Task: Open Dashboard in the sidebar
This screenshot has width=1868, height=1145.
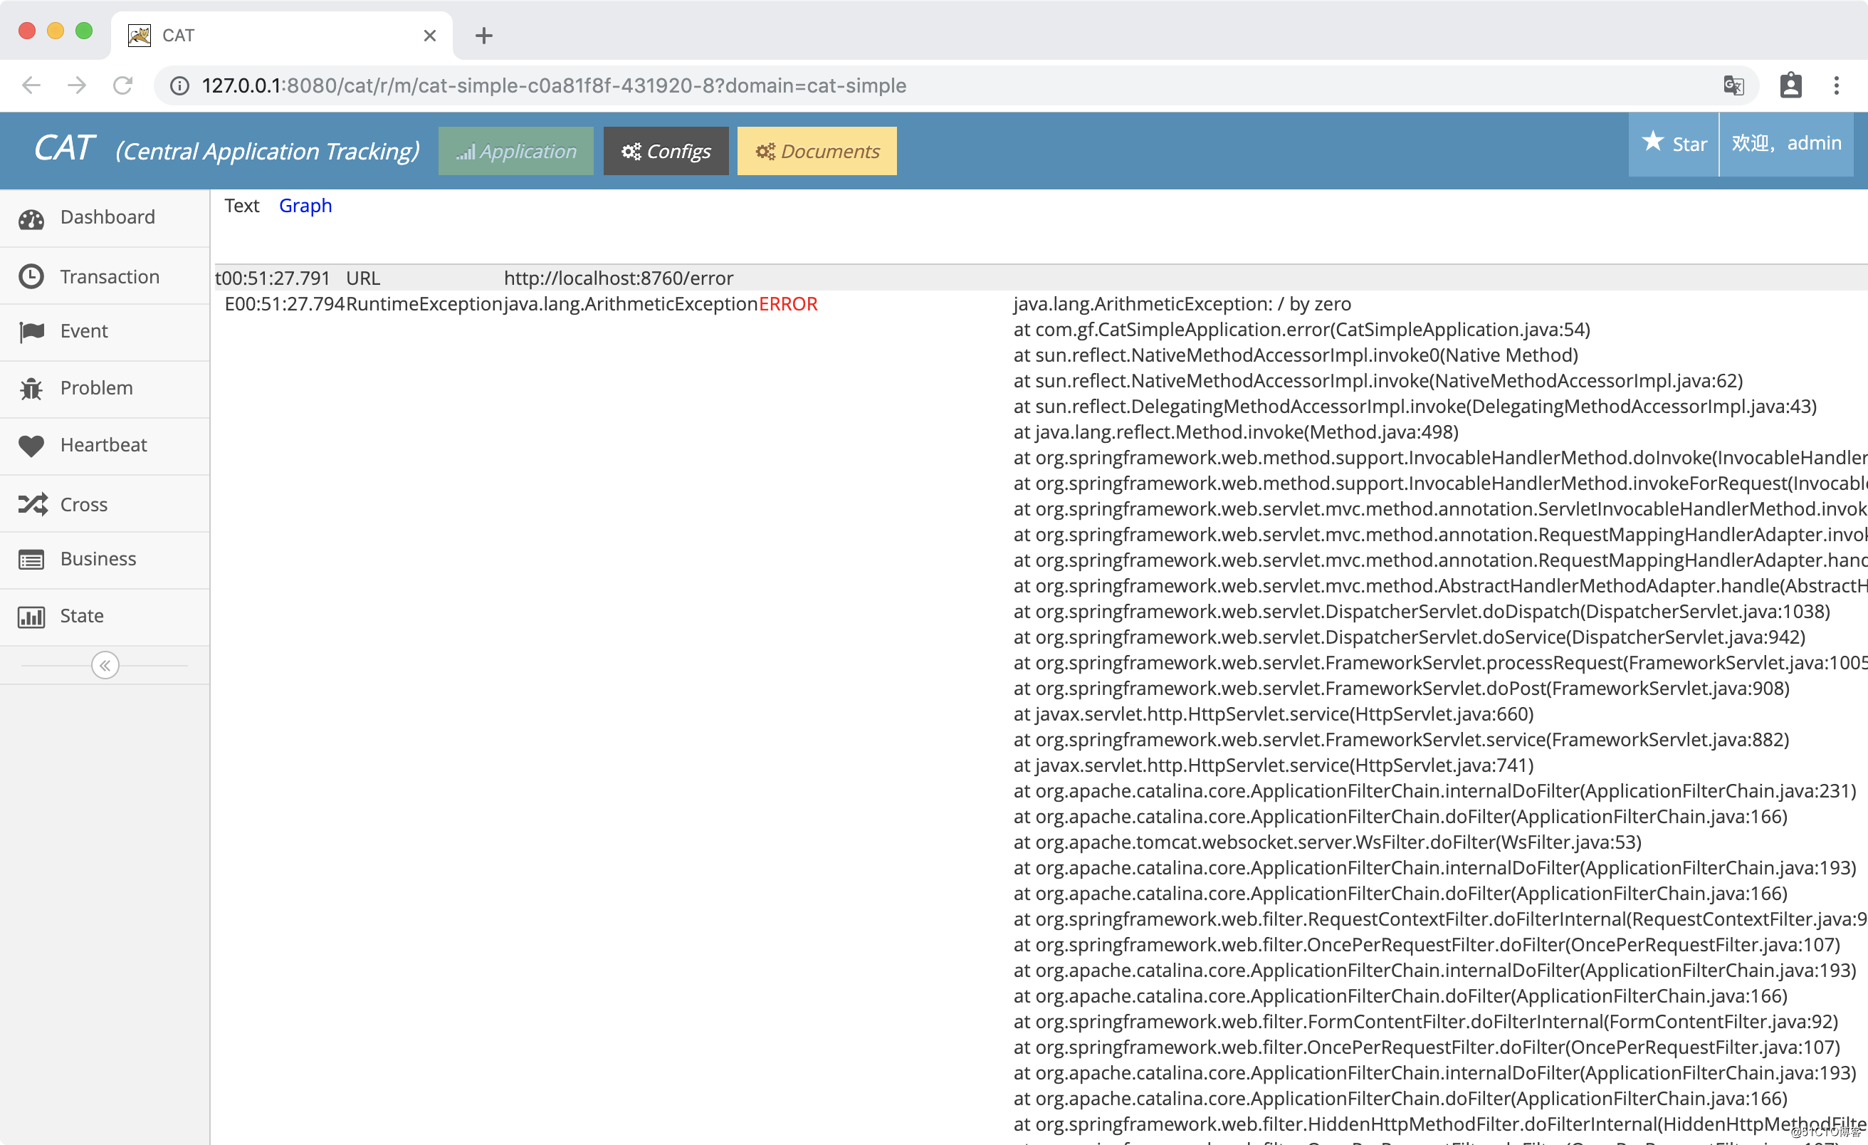Action: coord(105,218)
